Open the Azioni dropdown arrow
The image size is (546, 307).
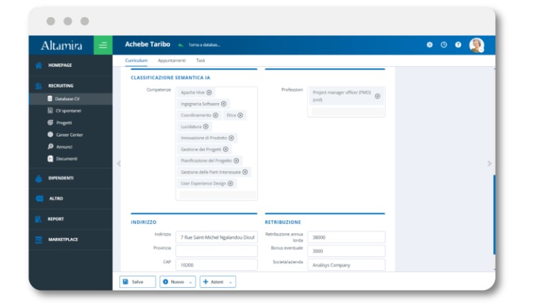230,282
